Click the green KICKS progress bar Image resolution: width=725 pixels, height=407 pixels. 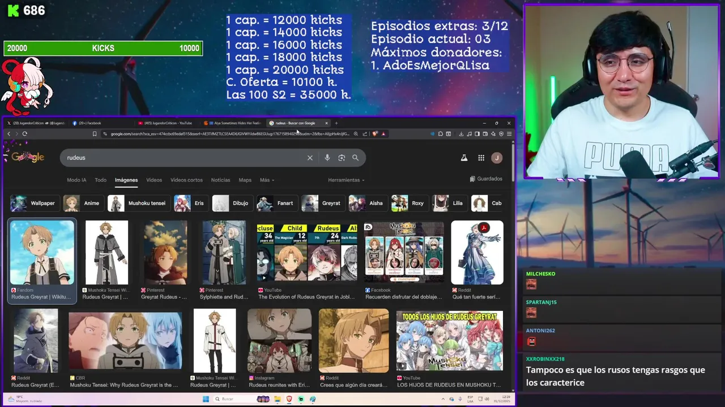click(103, 49)
